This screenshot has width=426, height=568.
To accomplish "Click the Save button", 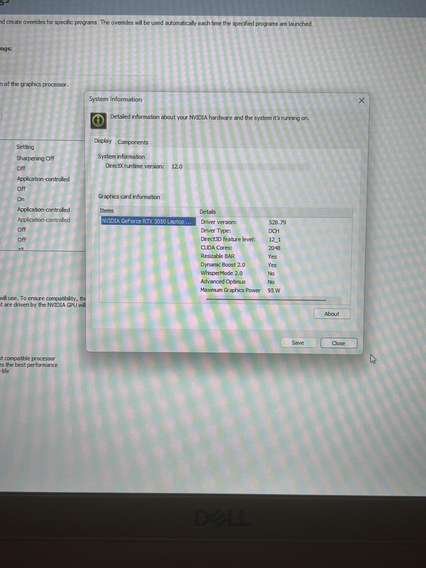I will pyautogui.click(x=298, y=343).
